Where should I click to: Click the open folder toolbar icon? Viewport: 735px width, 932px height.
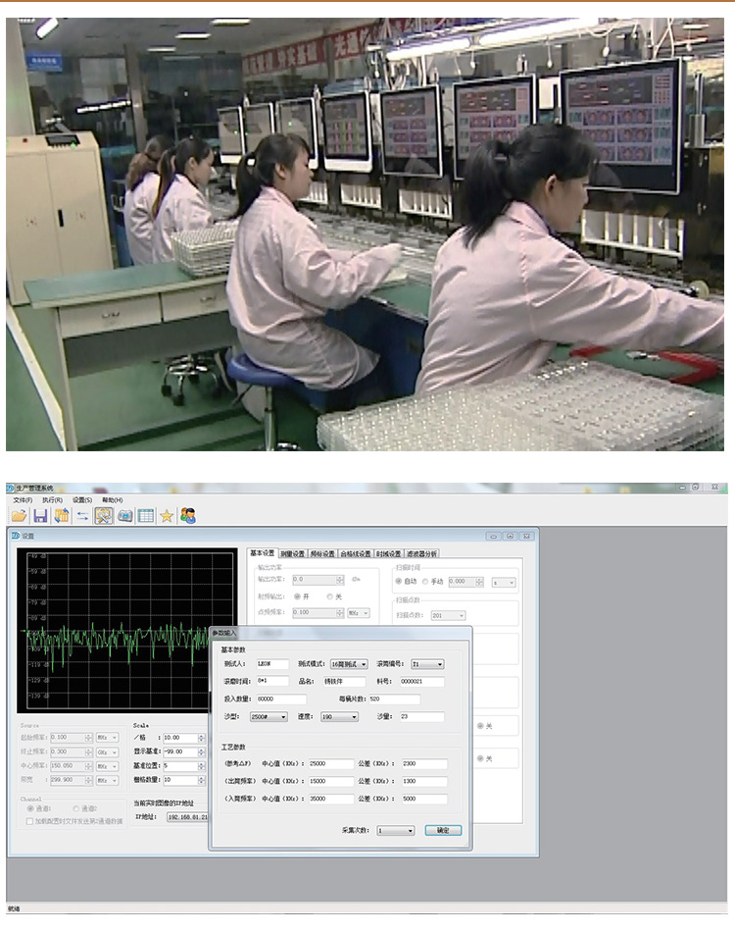(x=19, y=515)
